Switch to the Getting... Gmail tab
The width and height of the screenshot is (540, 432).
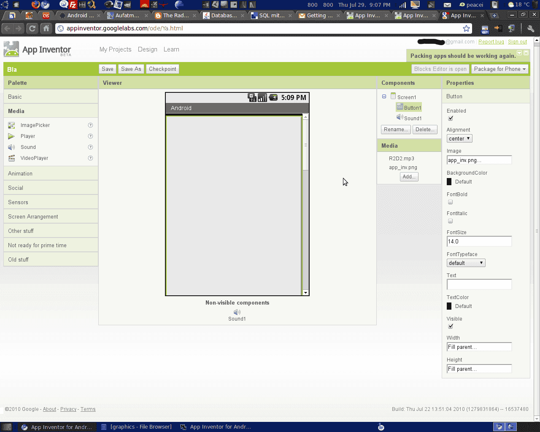tap(319, 15)
